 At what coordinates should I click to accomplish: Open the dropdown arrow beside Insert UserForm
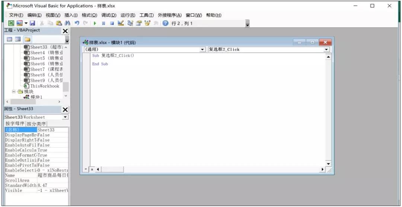[x=26, y=23]
